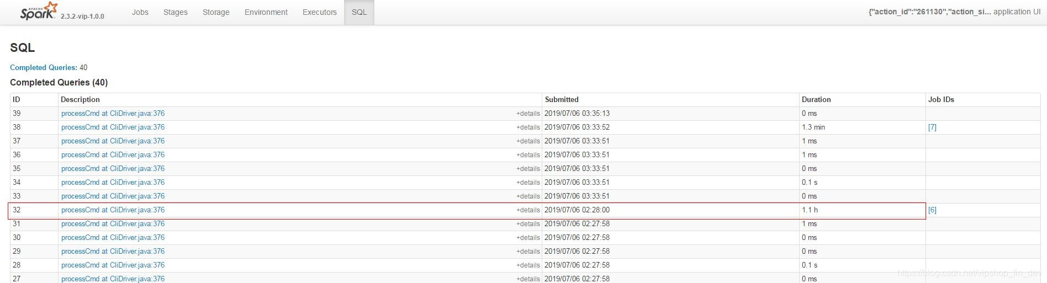Open query 37 processCmd description link
The width and height of the screenshot is (1047, 283).
pos(113,141)
